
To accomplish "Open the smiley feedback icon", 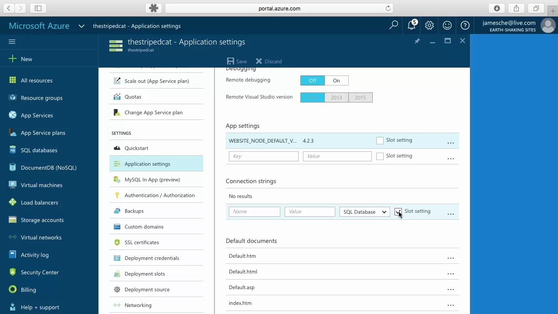I will click(x=447, y=25).
